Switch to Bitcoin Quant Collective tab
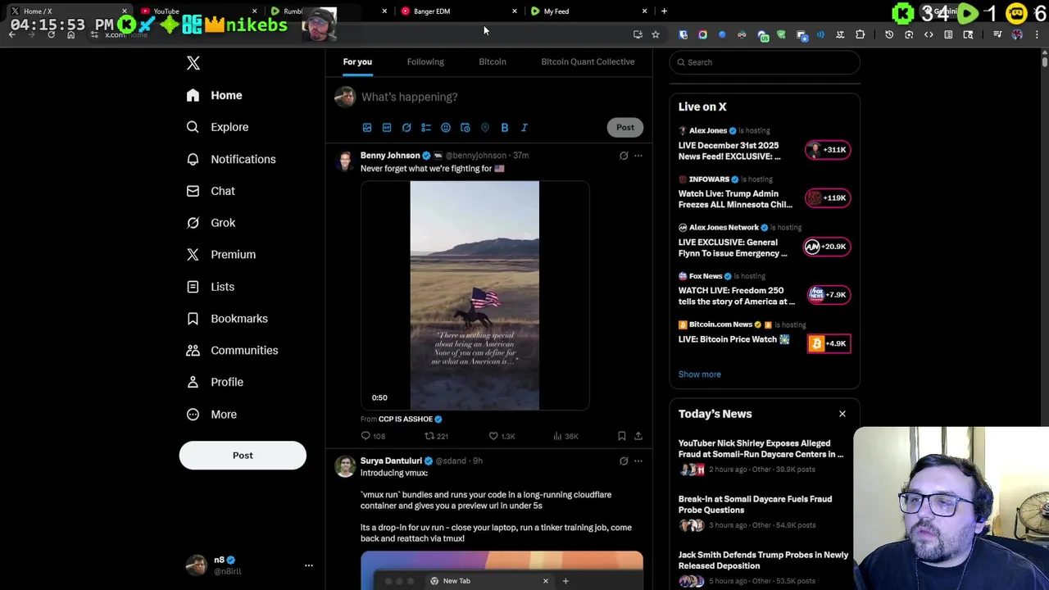The image size is (1049, 590). tap(588, 61)
